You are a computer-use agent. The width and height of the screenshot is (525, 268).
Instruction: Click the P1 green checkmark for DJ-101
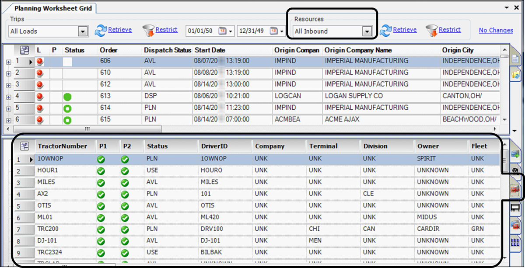click(101, 241)
